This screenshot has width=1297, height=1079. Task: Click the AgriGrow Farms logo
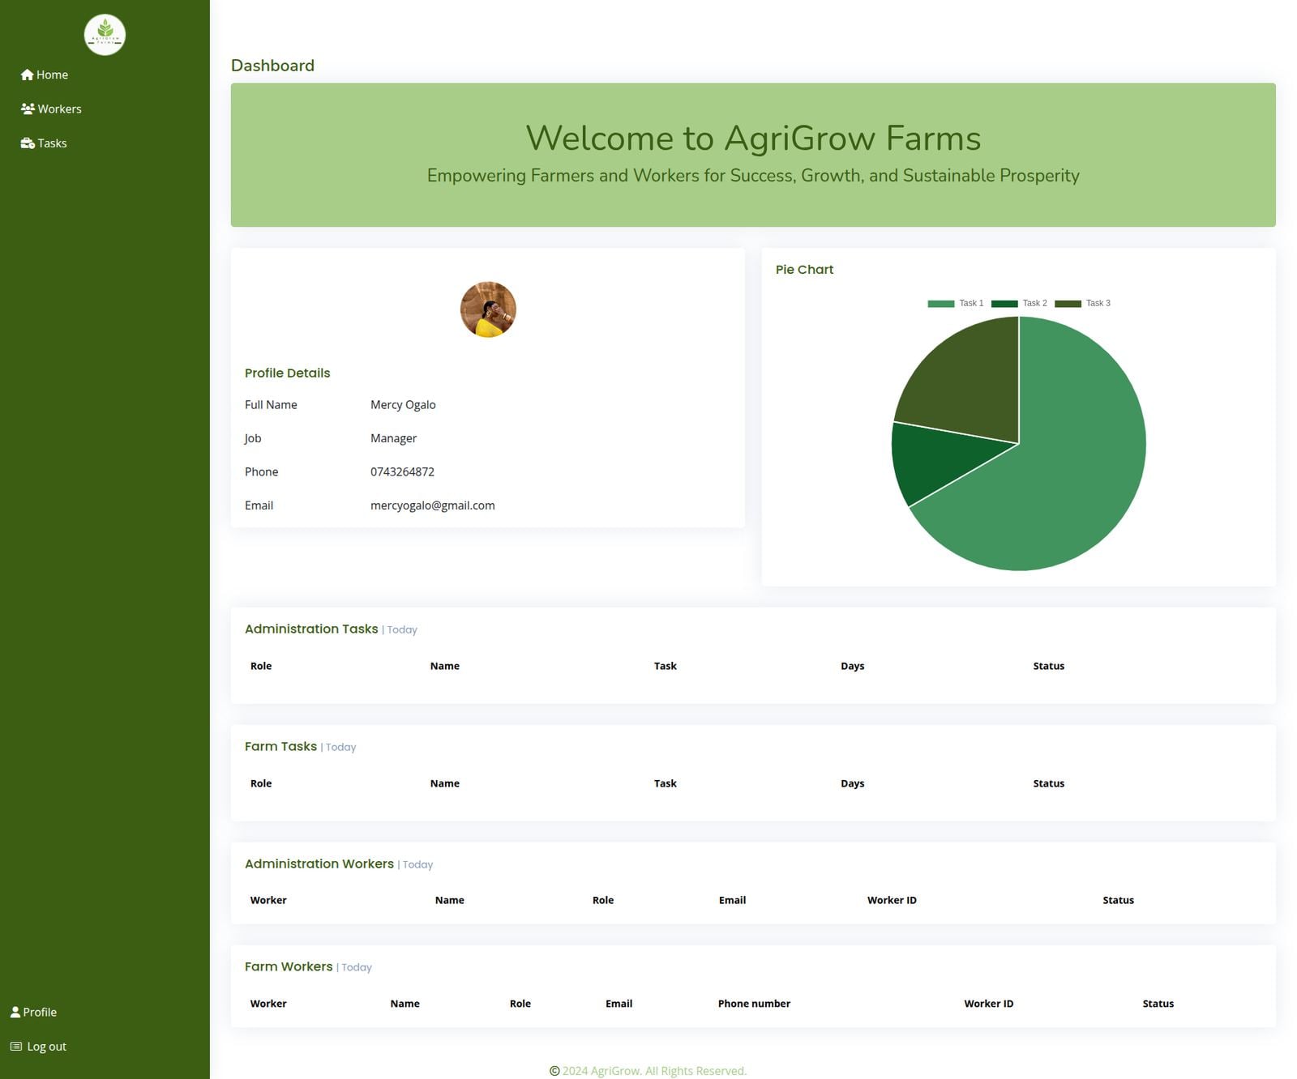tap(105, 35)
